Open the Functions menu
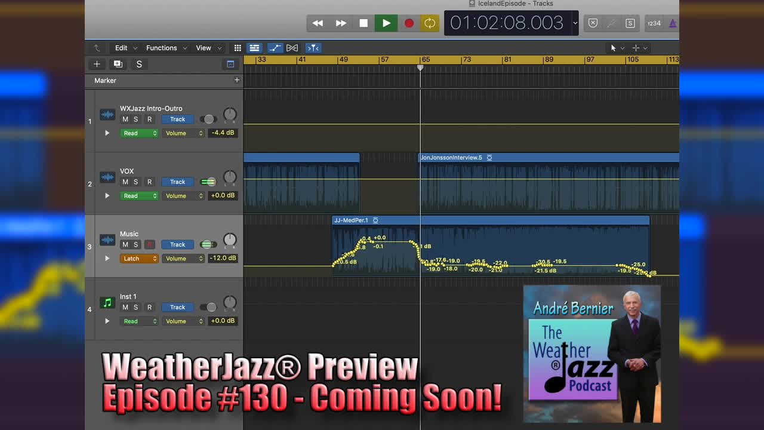764x430 pixels. pos(167,48)
